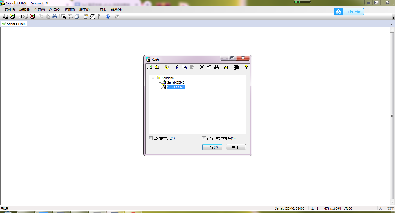Click the "就绪" status bar text
The width and height of the screenshot is (395, 213).
coord(5,208)
